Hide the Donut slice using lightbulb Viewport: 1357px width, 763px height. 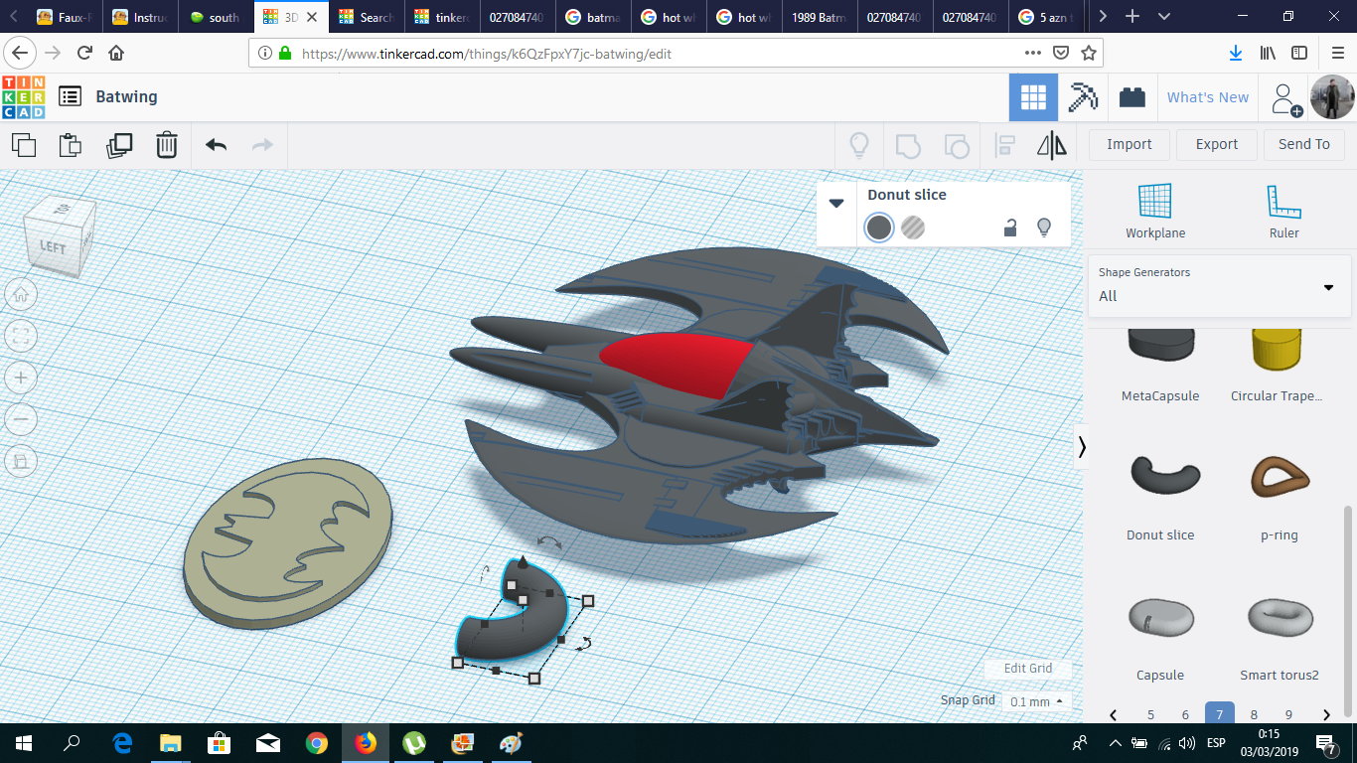tap(1044, 228)
